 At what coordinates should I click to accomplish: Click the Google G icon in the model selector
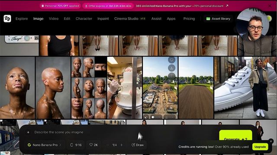pyautogui.click(x=29, y=145)
